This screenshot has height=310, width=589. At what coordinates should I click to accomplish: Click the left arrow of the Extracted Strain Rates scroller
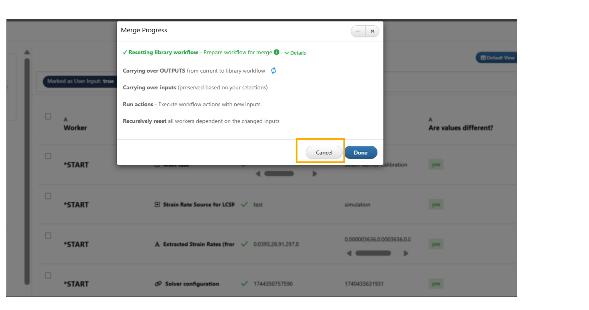[x=349, y=253]
